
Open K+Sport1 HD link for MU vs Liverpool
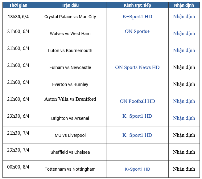137,135
